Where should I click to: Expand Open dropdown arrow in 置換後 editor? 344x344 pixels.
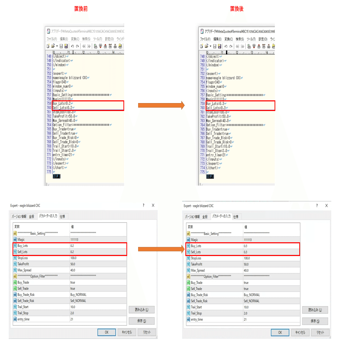(210, 46)
